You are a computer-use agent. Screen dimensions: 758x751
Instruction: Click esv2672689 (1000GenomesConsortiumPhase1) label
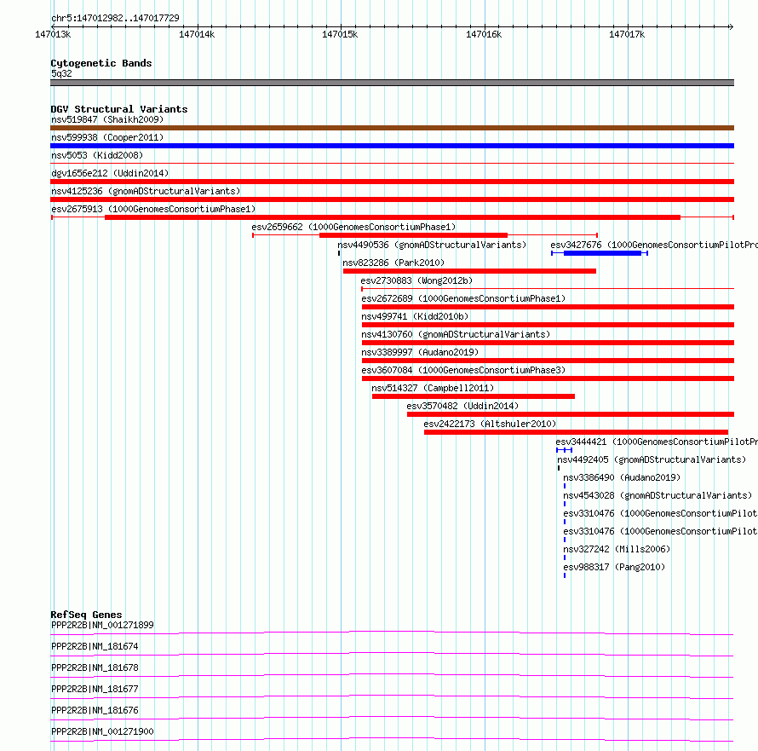(463, 298)
